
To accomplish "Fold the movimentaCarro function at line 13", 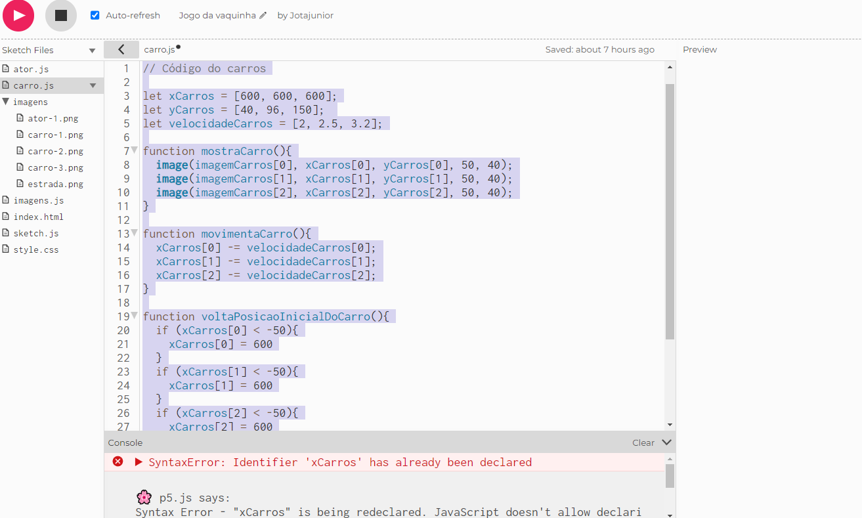I will (135, 233).
